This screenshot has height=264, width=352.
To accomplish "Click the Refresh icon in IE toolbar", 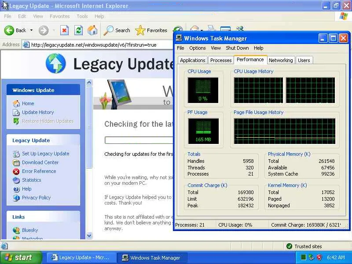I will [x=78, y=30].
